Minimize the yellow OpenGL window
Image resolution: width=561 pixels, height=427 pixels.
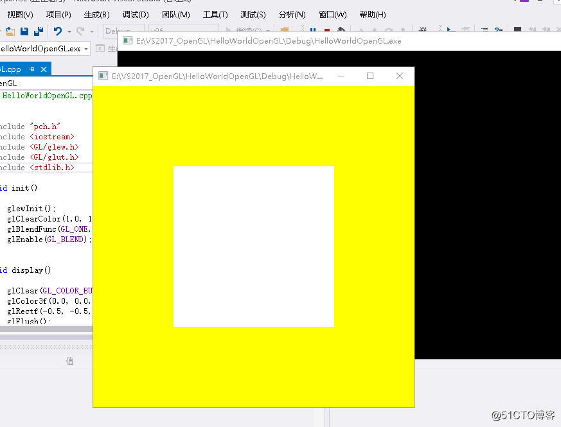[341, 76]
